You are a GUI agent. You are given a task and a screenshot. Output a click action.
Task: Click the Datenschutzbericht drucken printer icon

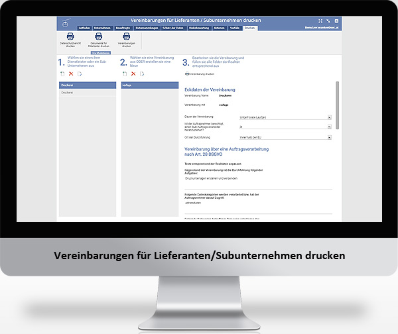[70, 36]
